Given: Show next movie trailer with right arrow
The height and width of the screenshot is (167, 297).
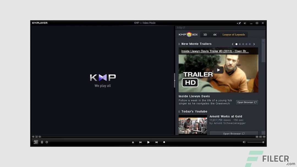Looking at the screenshot, I should coord(254,44).
